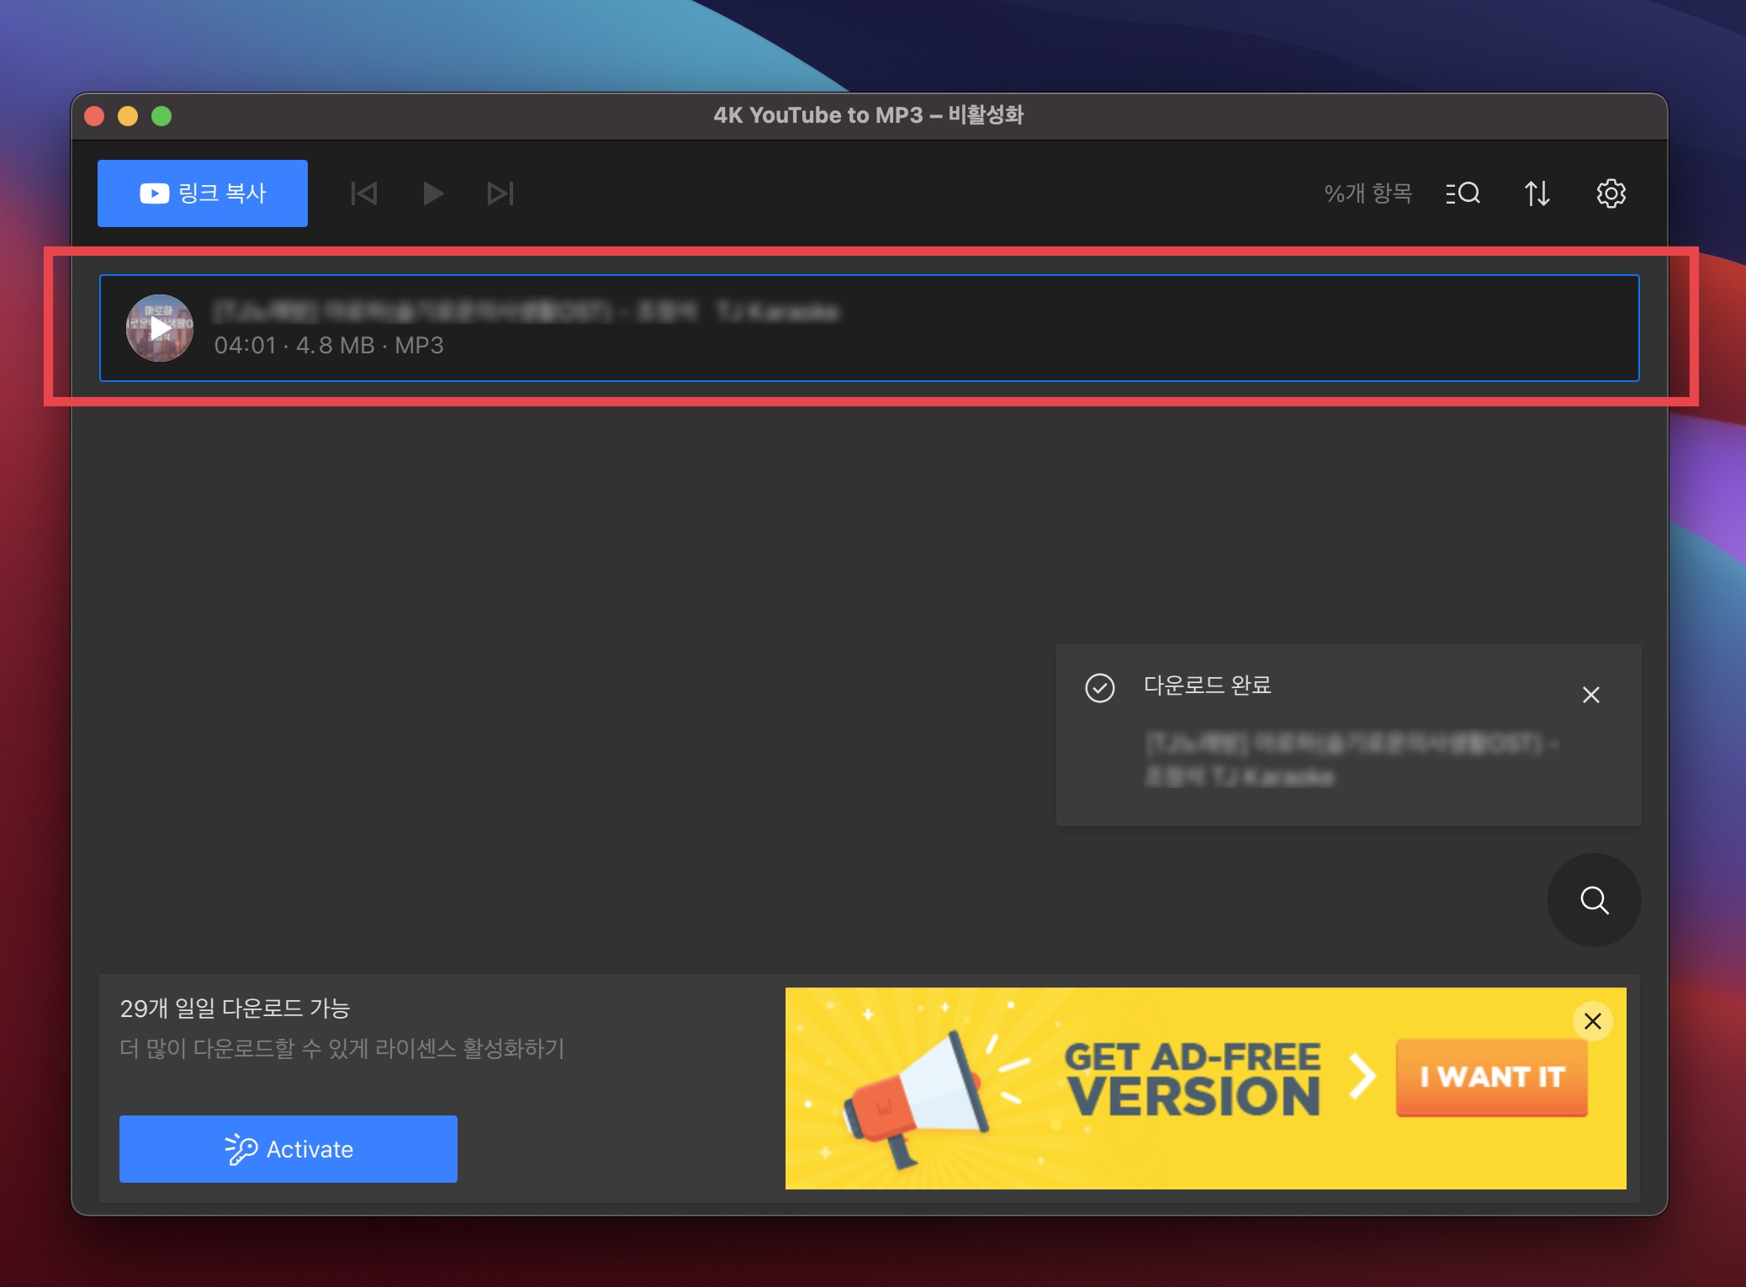This screenshot has height=1287, width=1746.
Task: Open settings via the gear icon
Action: pos(1611,193)
